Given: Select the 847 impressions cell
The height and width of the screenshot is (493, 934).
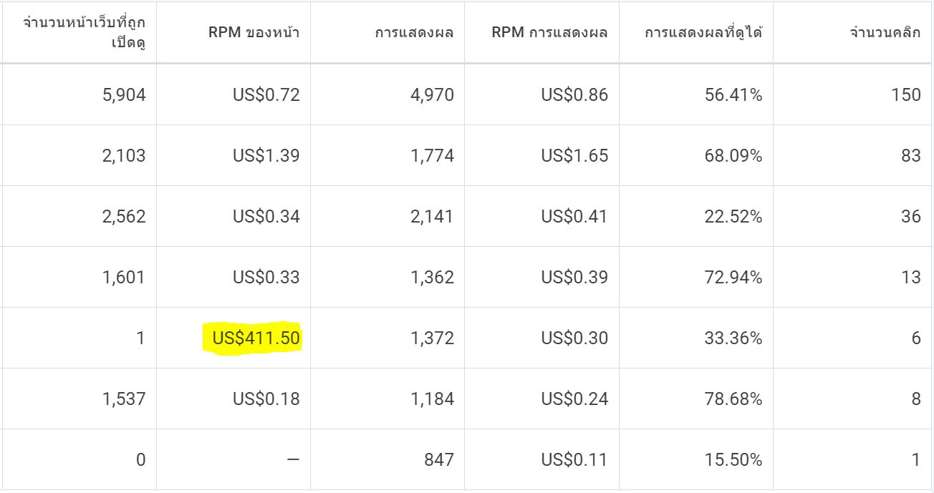Looking at the screenshot, I should (438, 459).
